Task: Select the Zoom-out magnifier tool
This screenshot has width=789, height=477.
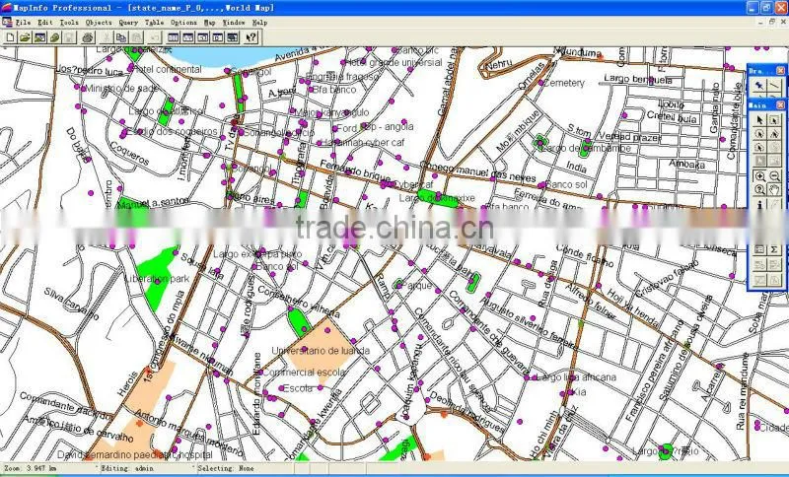Action: (774, 176)
